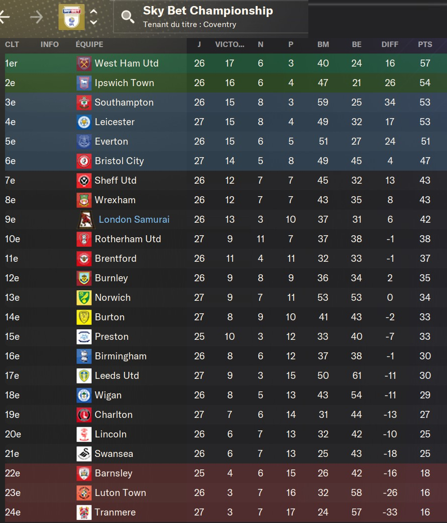Open the Sky Bet EFL competition logo
This screenshot has width=447, height=523.
click(x=72, y=17)
